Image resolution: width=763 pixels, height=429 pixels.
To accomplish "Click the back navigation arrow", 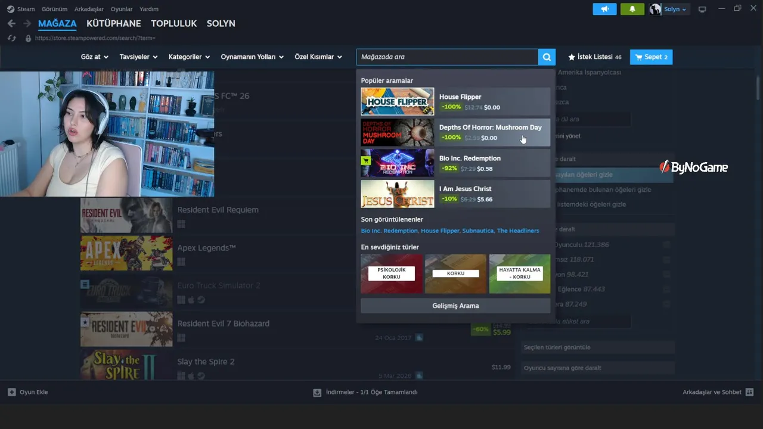I will coord(11,23).
